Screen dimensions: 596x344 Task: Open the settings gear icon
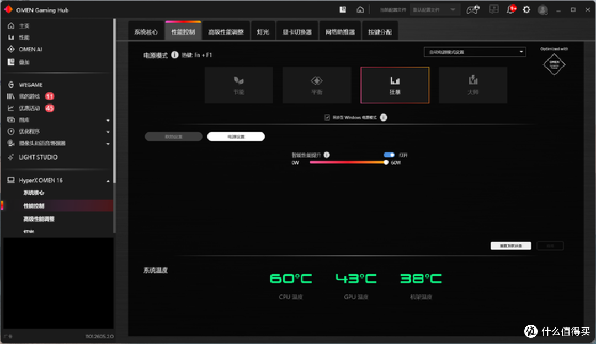[x=526, y=9]
